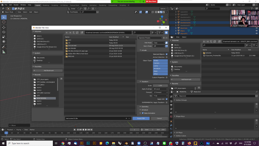Viewport: 259px width, 146px height.
Task: Uncheck the Apply Unit checkbox
Action: (x=166, y=99)
